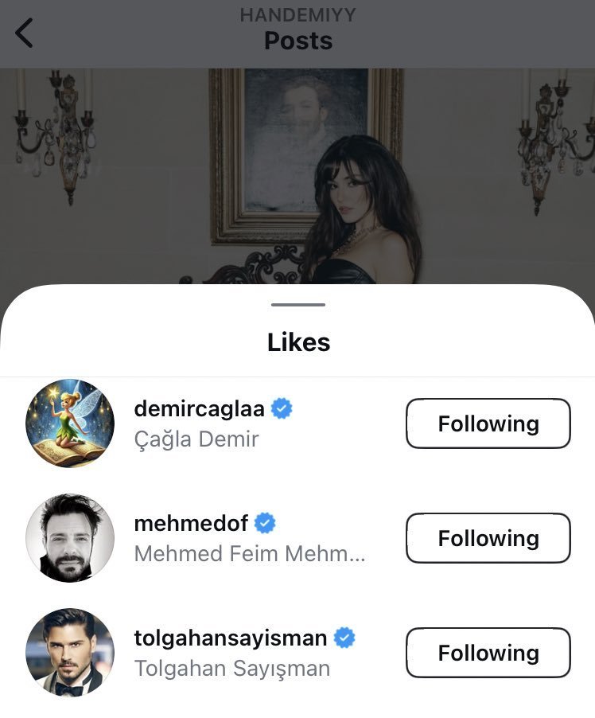595x718 pixels.
Task: Toggle Following button for mehmedof
Action: pos(488,538)
